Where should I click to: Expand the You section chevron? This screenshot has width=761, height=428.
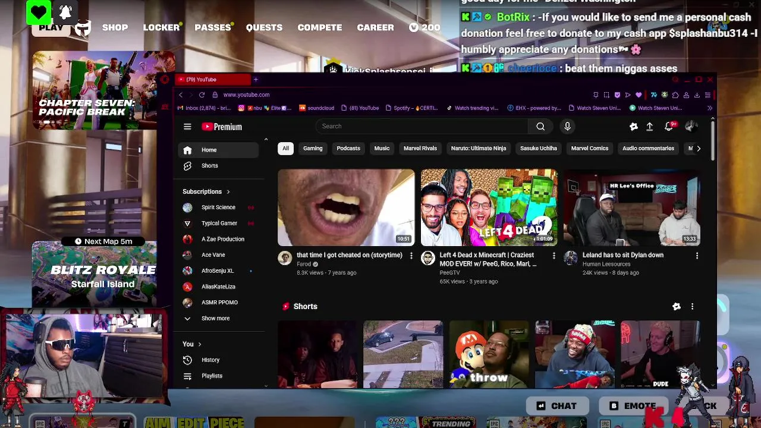(199, 344)
